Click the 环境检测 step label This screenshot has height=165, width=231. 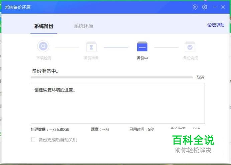pos(44,58)
